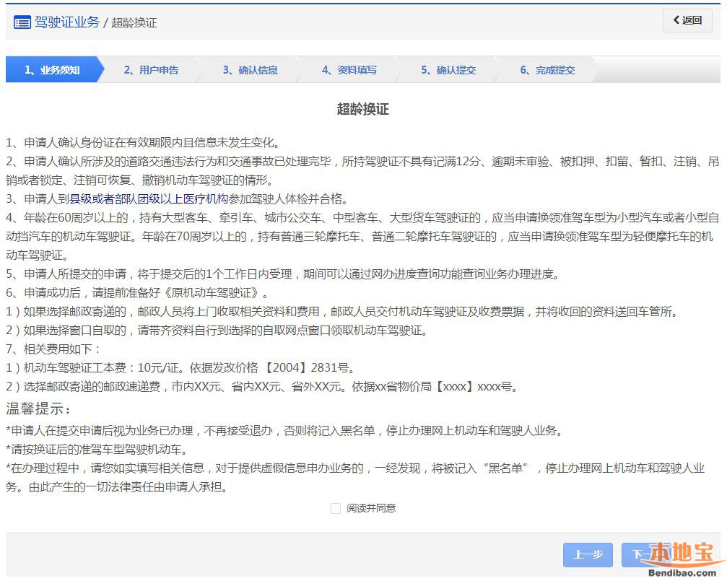Click the 本地宝 logo watermark
Viewport: 727px width, 581px height.
tap(682, 554)
